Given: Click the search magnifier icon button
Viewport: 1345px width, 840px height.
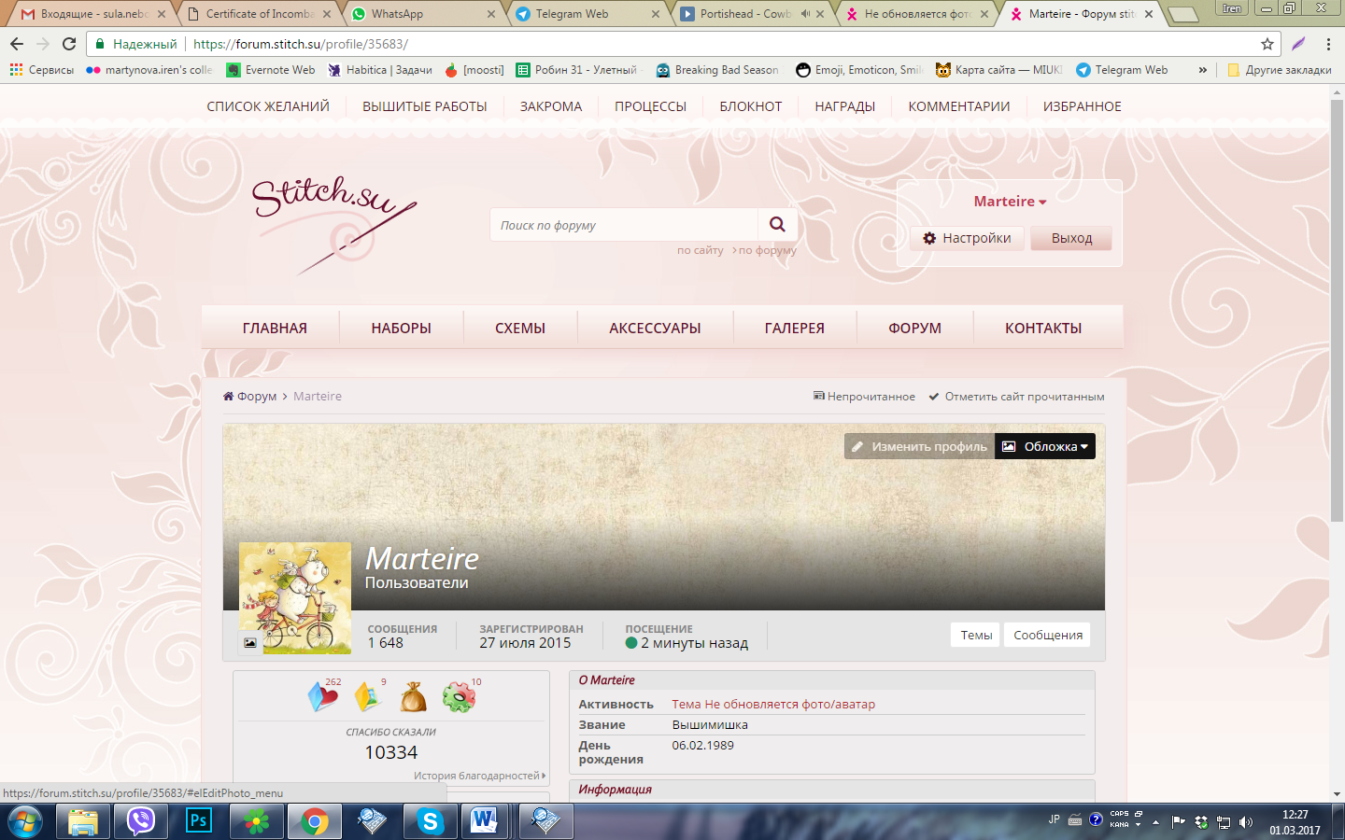Looking at the screenshot, I should (x=777, y=224).
